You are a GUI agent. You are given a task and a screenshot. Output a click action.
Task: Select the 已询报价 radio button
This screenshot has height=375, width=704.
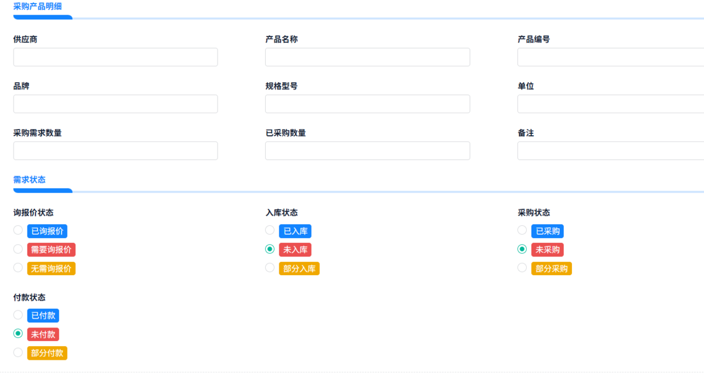point(18,230)
